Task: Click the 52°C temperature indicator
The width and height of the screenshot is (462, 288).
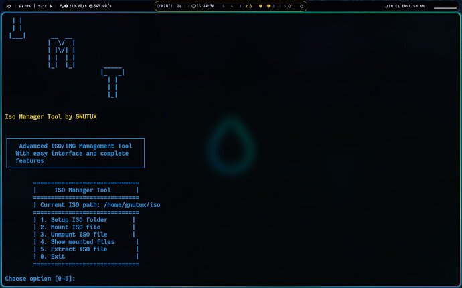Action: click(x=45, y=6)
